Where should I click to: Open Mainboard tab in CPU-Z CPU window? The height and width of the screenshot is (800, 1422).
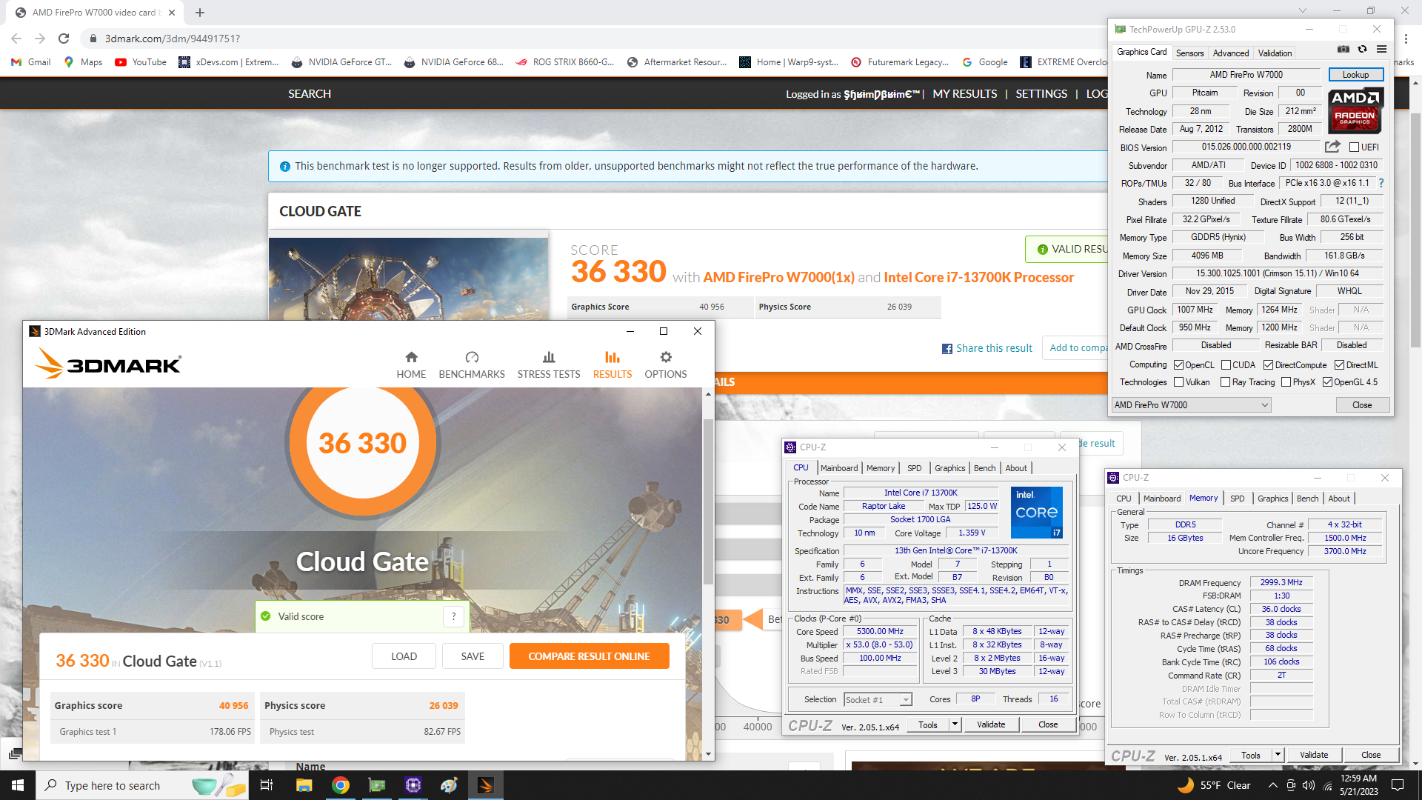(839, 468)
